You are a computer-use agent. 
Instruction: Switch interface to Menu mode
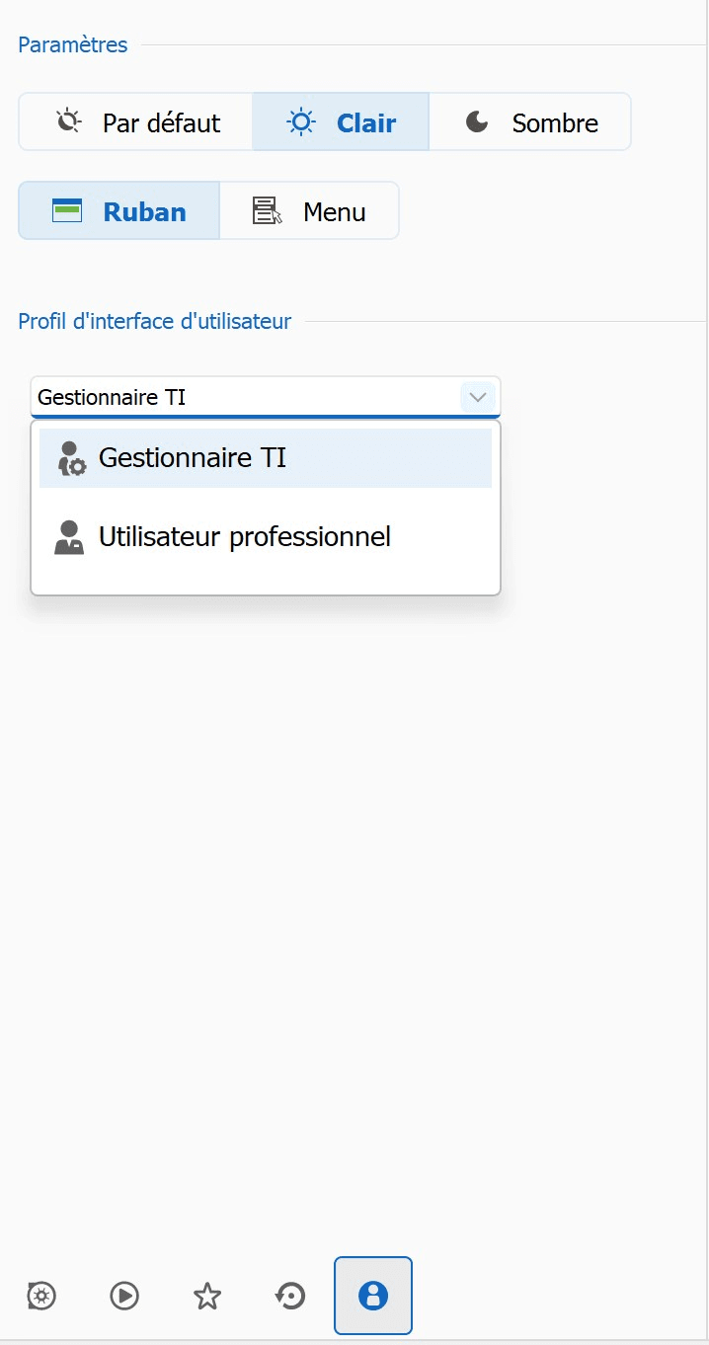click(309, 211)
